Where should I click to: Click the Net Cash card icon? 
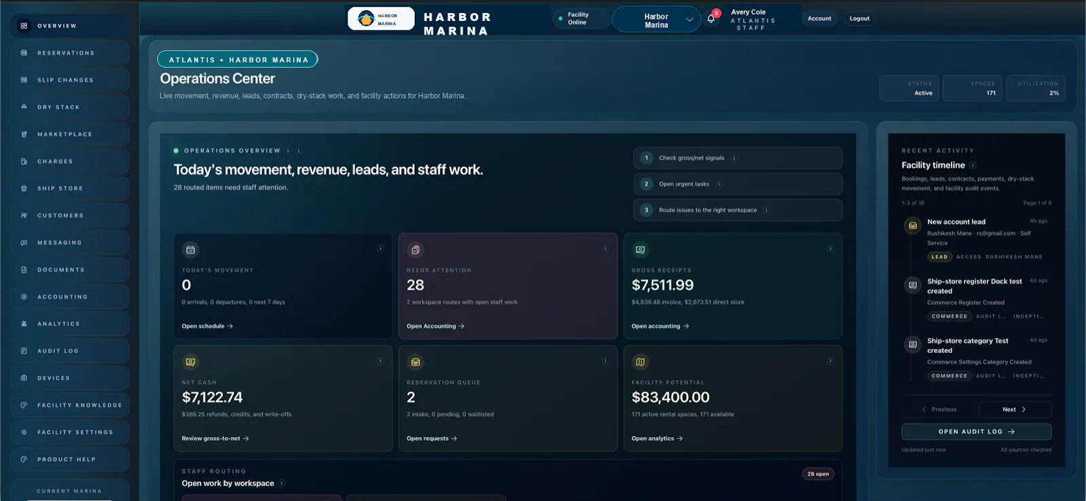[191, 362]
